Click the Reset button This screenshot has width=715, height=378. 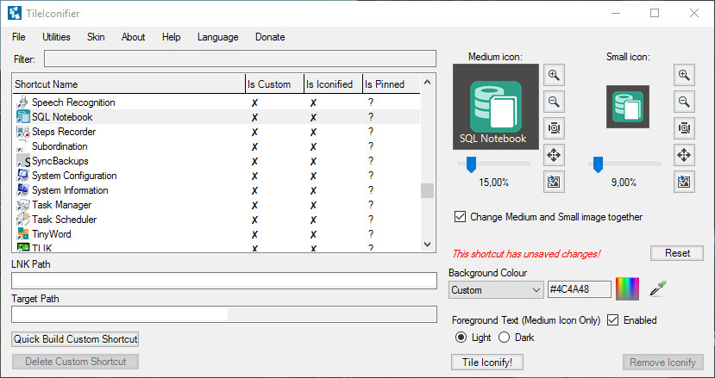677,253
